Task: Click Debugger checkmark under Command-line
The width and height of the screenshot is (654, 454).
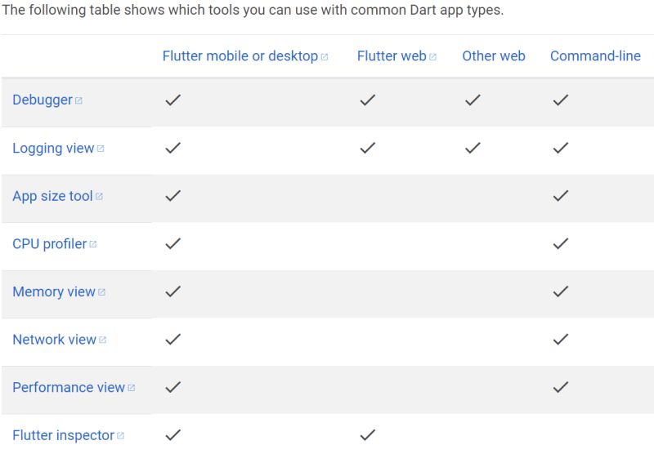Action: pos(561,100)
